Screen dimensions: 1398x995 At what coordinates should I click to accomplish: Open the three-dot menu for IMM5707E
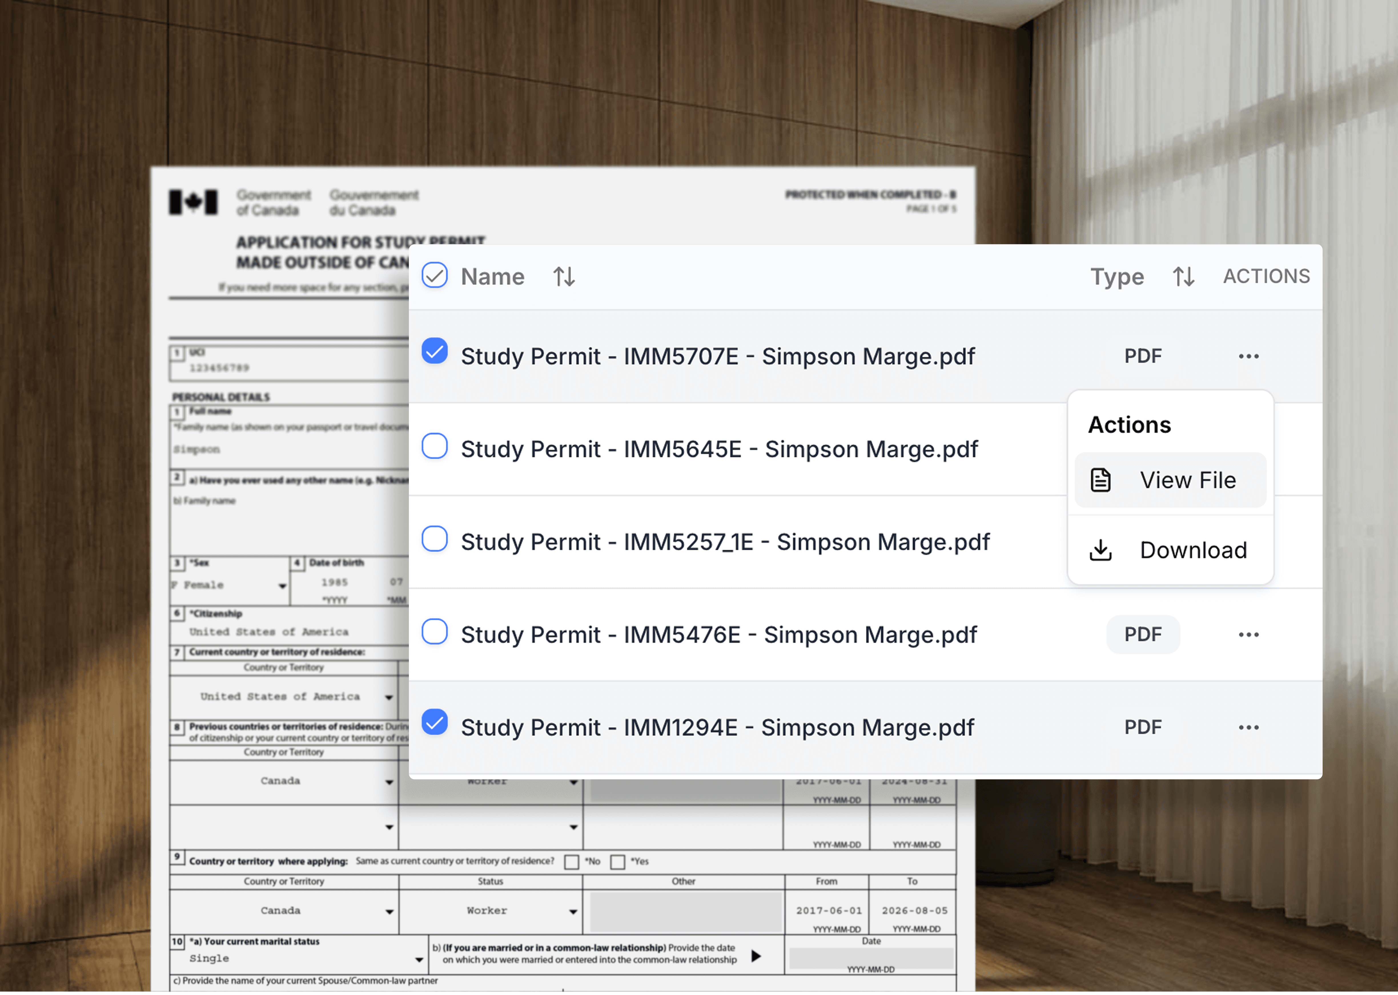coord(1248,357)
